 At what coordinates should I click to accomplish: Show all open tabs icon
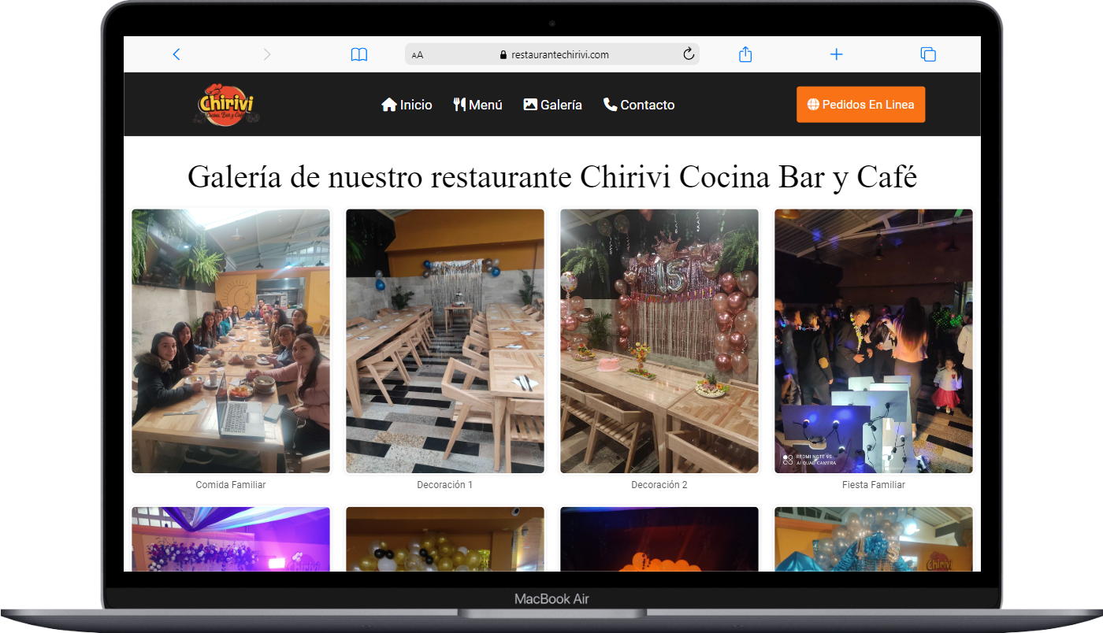(x=928, y=54)
